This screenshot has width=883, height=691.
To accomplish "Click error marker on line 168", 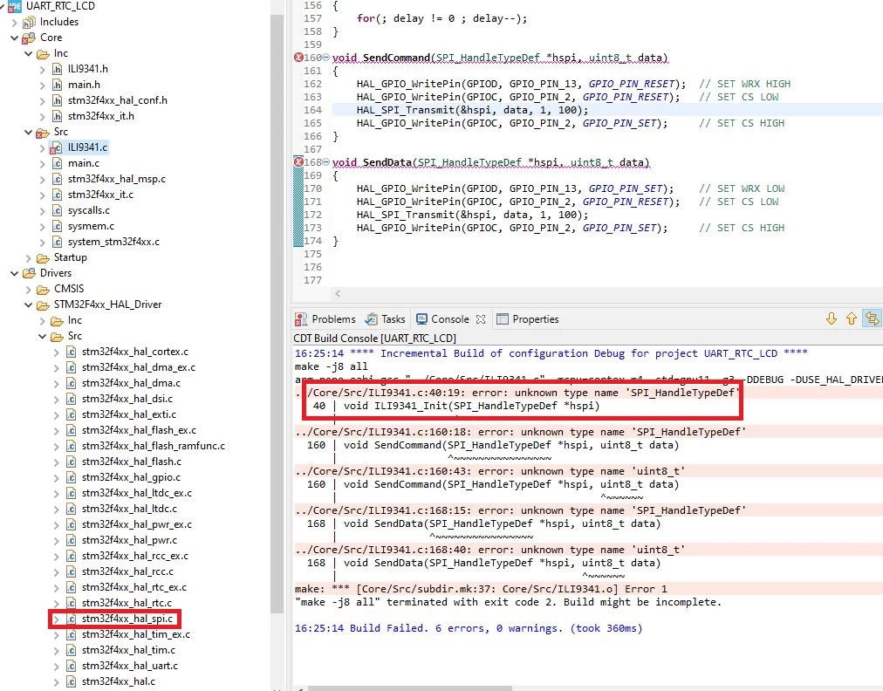I will 298,162.
